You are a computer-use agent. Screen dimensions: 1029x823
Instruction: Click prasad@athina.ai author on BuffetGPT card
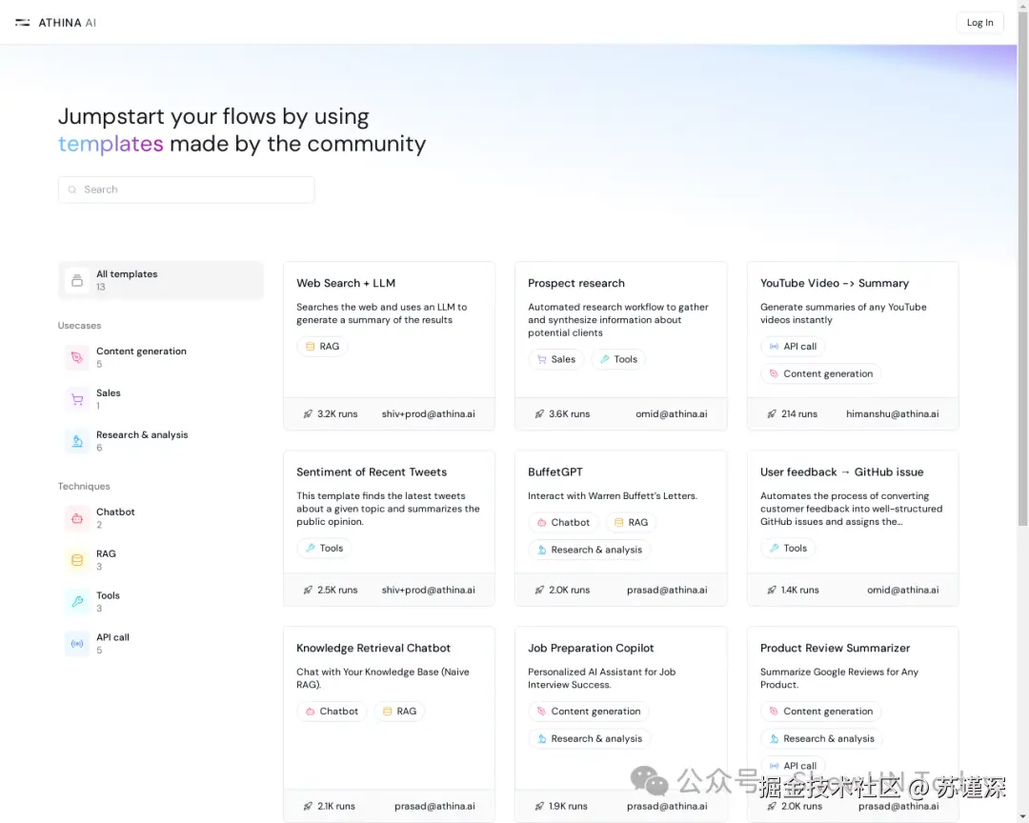667,590
